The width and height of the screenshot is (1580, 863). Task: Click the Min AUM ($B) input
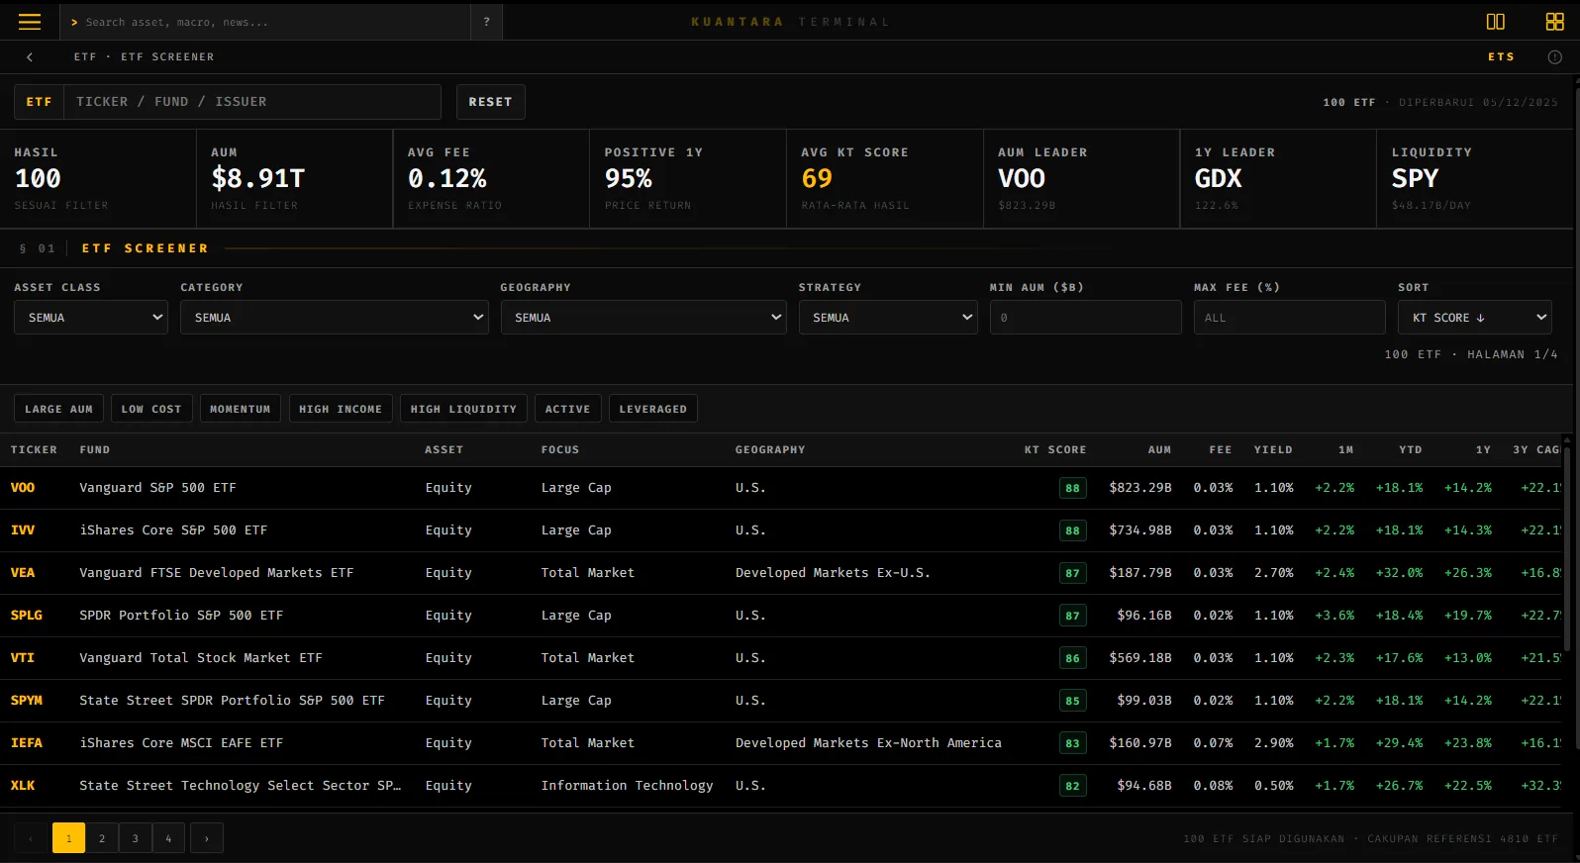coord(1085,318)
